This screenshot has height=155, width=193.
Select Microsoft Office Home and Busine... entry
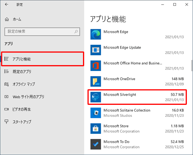point(133,63)
